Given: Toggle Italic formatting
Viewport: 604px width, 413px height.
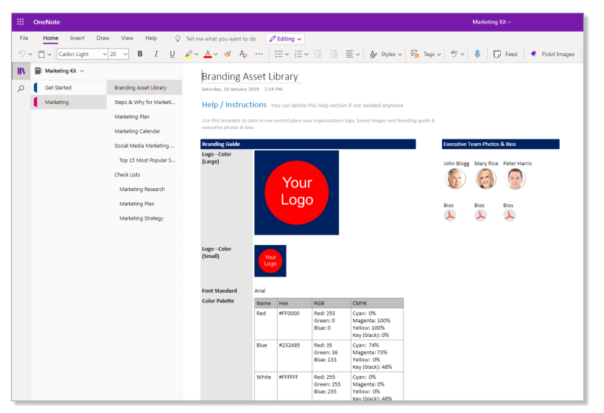Looking at the screenshot, I should (156, 54).
